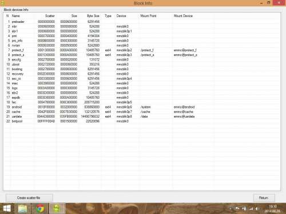
Task: Click the Mount Point column header
Action: [x=148, y=16]
